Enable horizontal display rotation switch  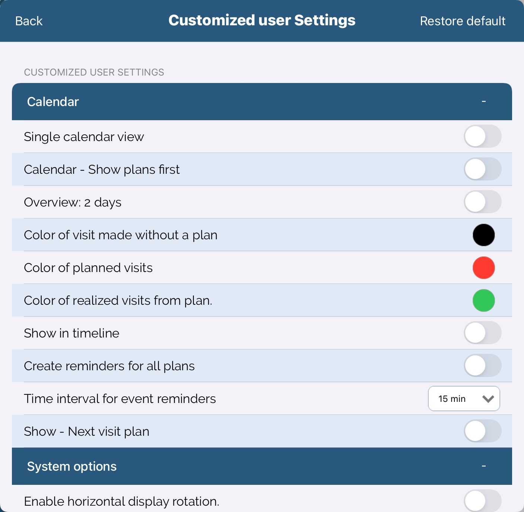[482, 501]
